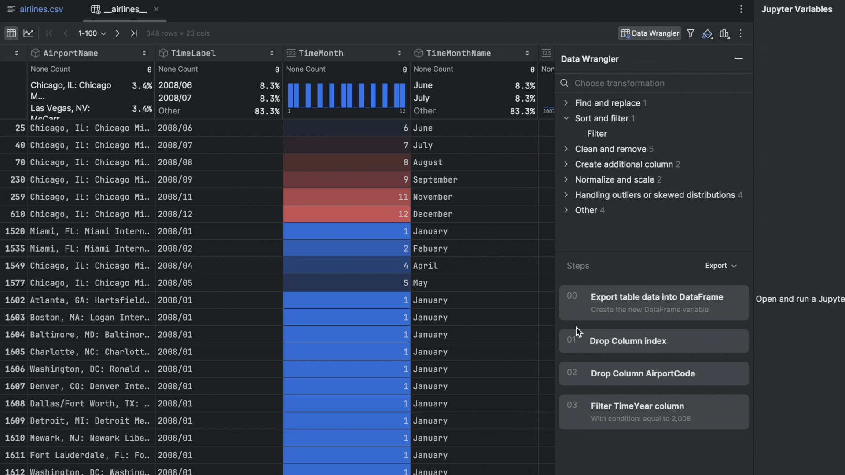Sort by AirportName column arrows

(x=144, y=53)
